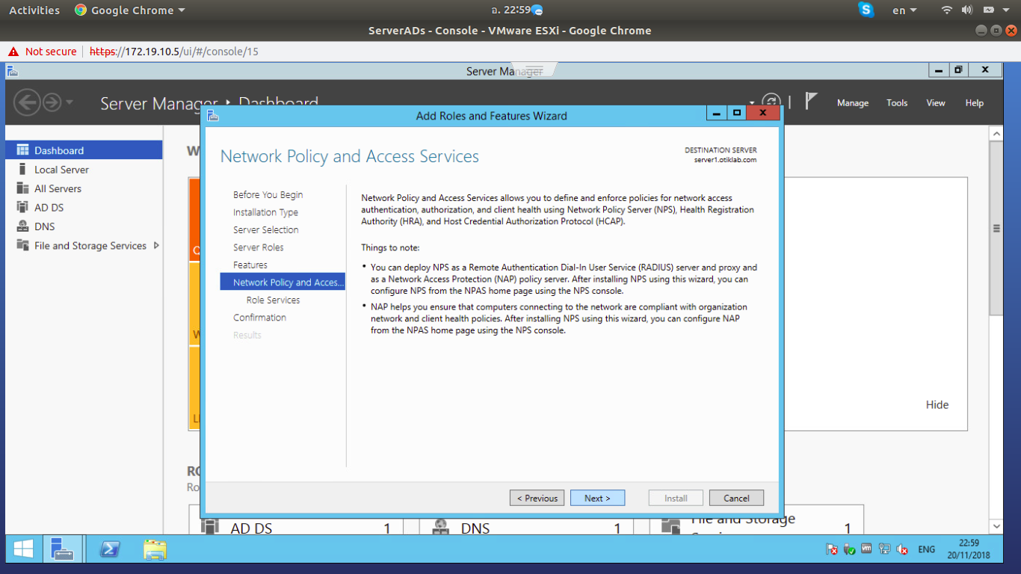The height and width of the screenshot is (574, 1021).
Task: Select Installation Type wizard step
Action: 265,212
